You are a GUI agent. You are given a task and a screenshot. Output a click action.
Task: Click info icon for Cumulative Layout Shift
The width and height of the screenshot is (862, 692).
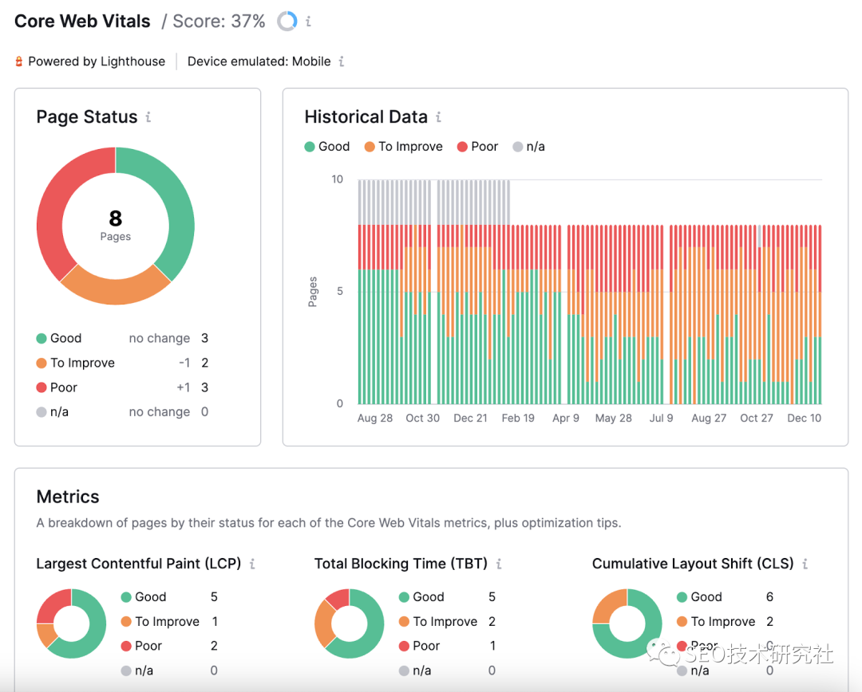point(805,564)
